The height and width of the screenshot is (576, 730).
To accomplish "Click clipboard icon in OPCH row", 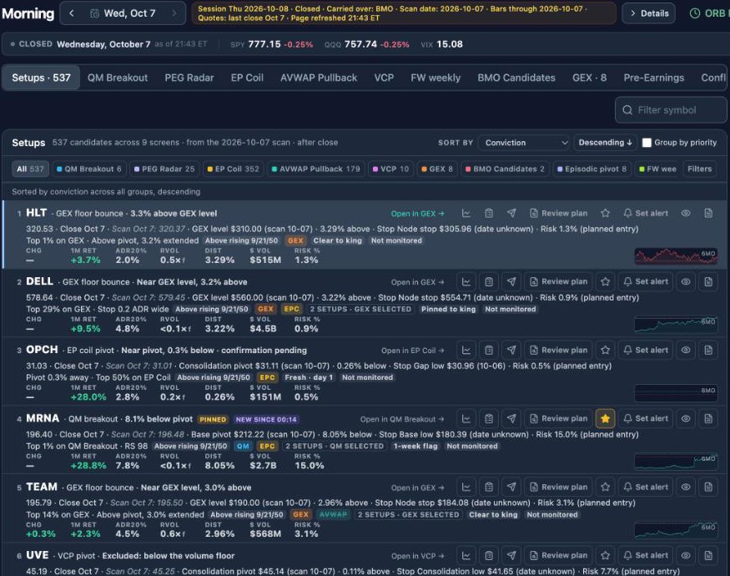I will pyautogui.click(x=489, y=351).
